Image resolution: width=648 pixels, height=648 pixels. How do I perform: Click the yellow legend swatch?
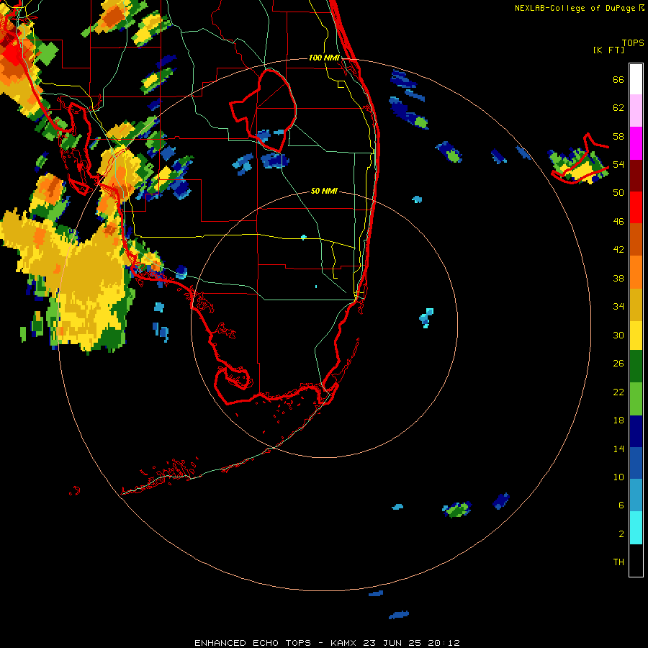click(636, 335)
